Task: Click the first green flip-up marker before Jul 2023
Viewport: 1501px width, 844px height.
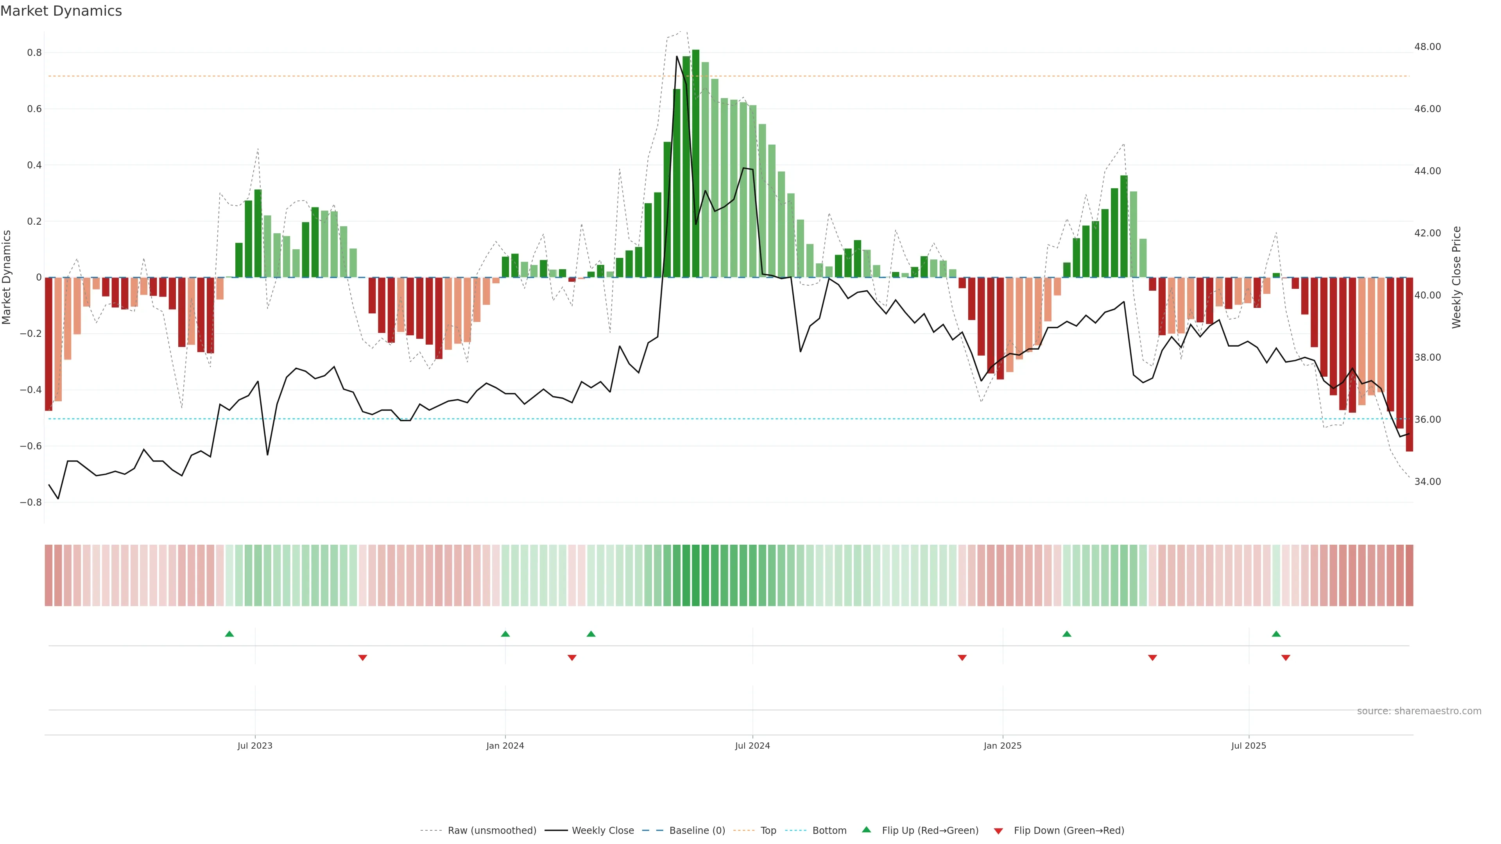Action: coord(229,634)
